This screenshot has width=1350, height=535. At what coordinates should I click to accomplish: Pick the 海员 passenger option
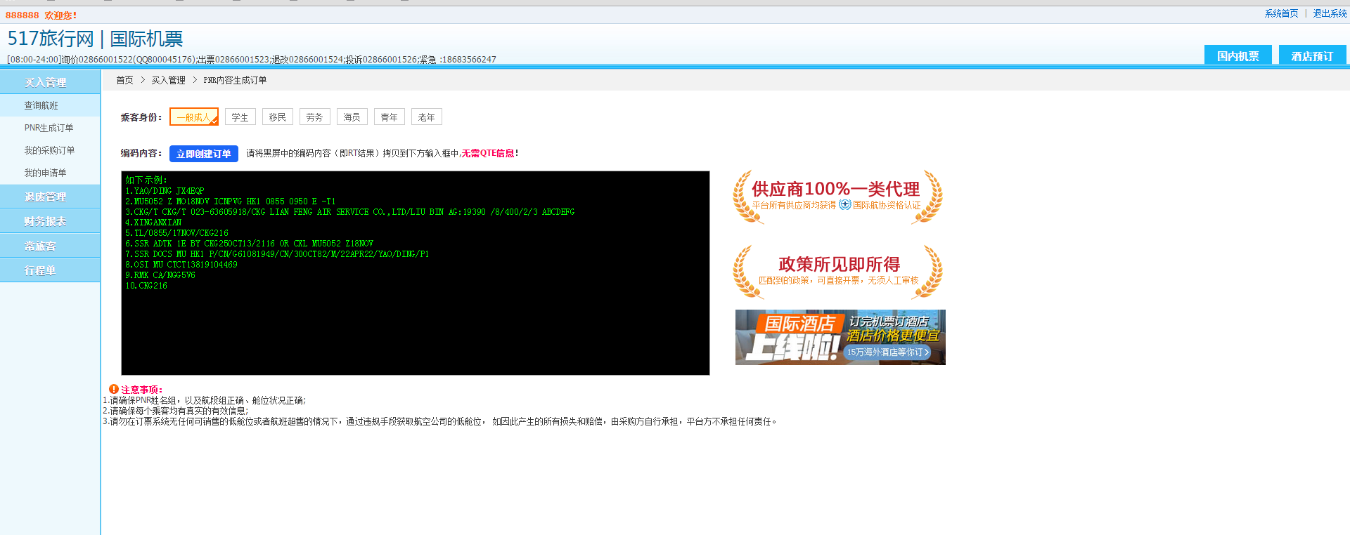(352, 117)
